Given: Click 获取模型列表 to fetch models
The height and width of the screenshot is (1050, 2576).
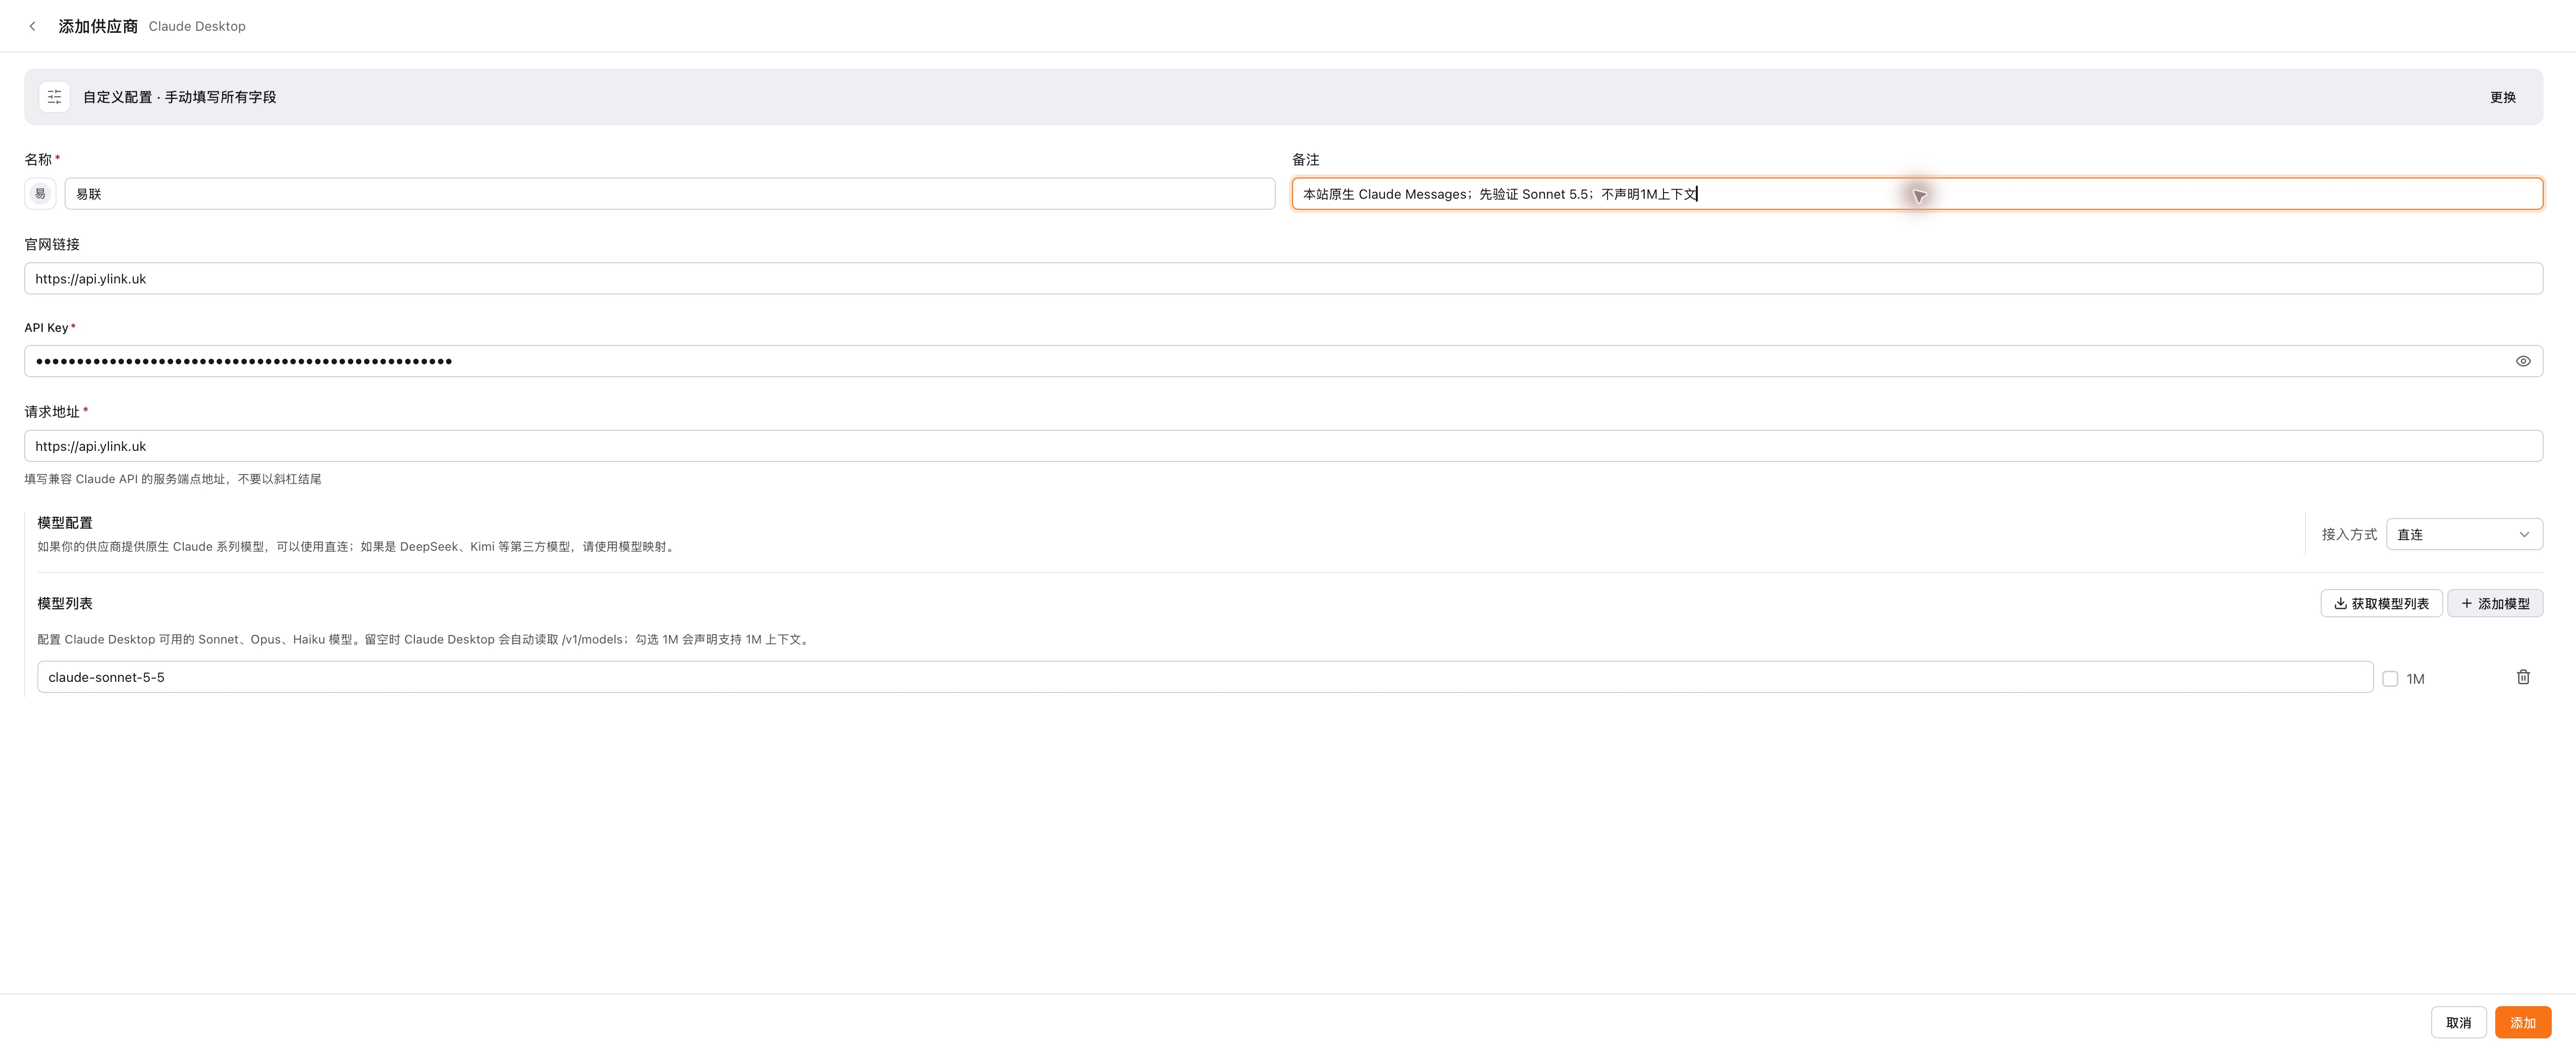Looking at the screenshot, I should point(2381,604).
